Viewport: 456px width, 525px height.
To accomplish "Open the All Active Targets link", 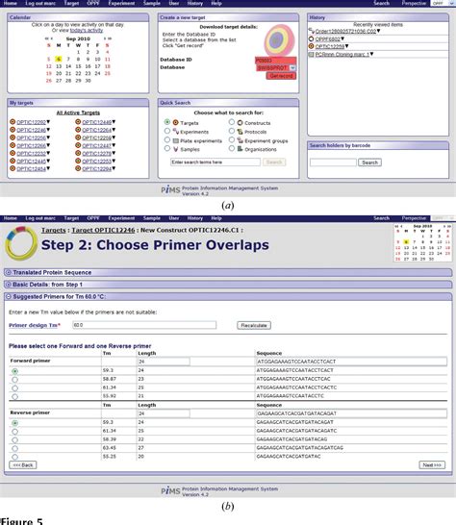I will pos(78,112).
